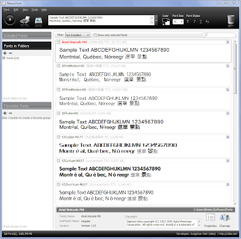The image size is (241, 239).
Task: Enable Show only selected fonts
Action: [95, 35]
